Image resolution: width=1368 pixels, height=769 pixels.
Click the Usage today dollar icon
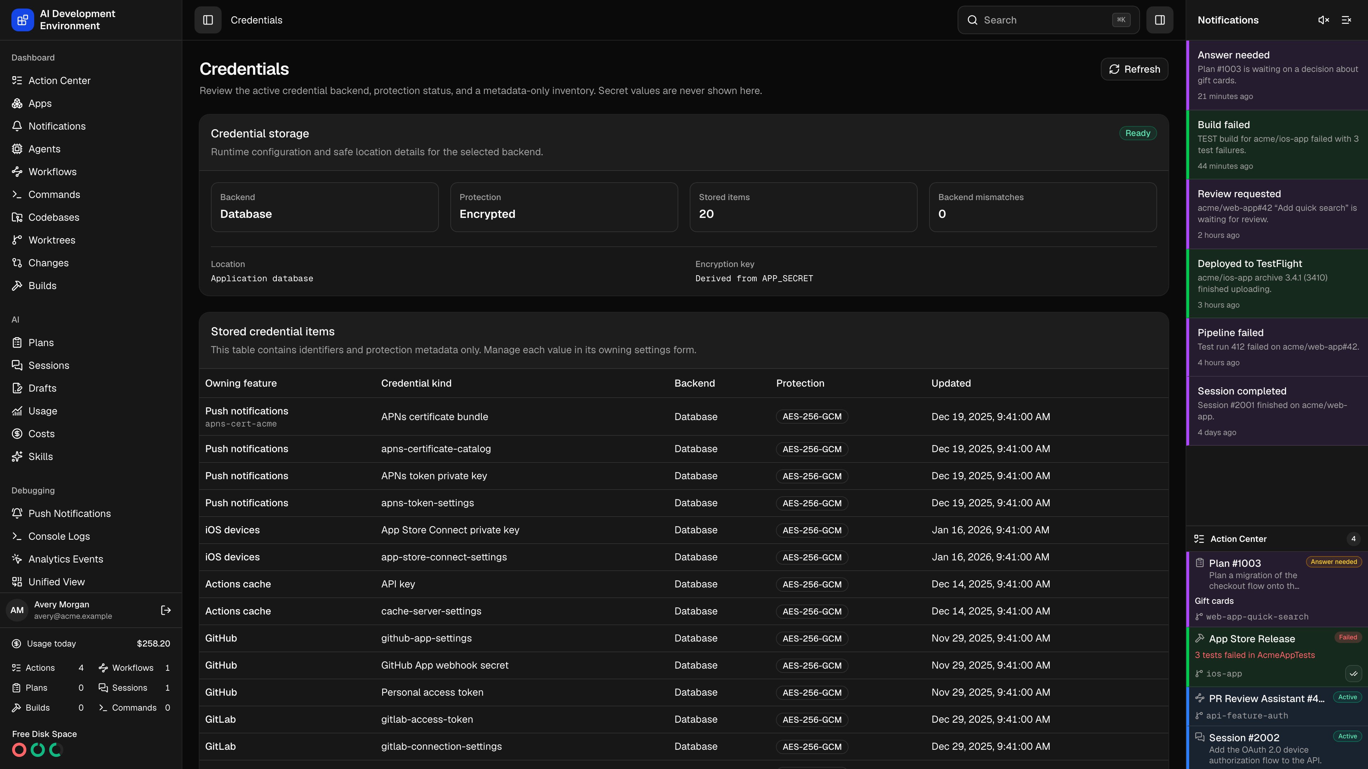pos(16,644)
